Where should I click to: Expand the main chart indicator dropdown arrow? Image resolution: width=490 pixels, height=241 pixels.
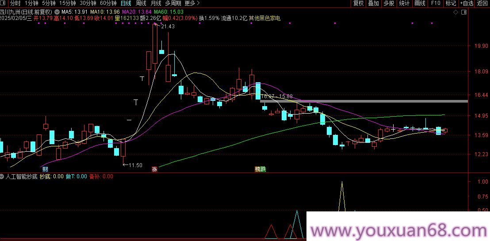(x=57, y=11)
